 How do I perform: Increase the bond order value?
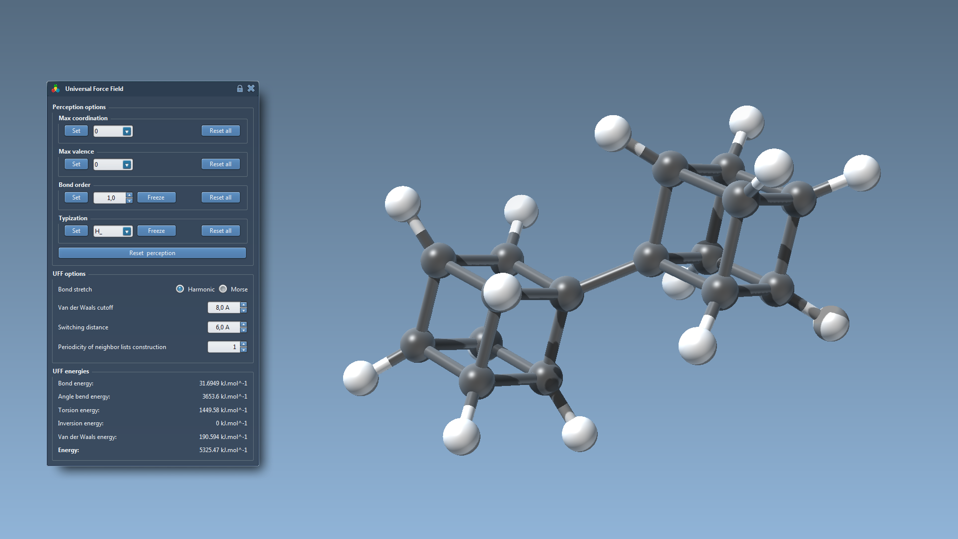tap(129, 195)
